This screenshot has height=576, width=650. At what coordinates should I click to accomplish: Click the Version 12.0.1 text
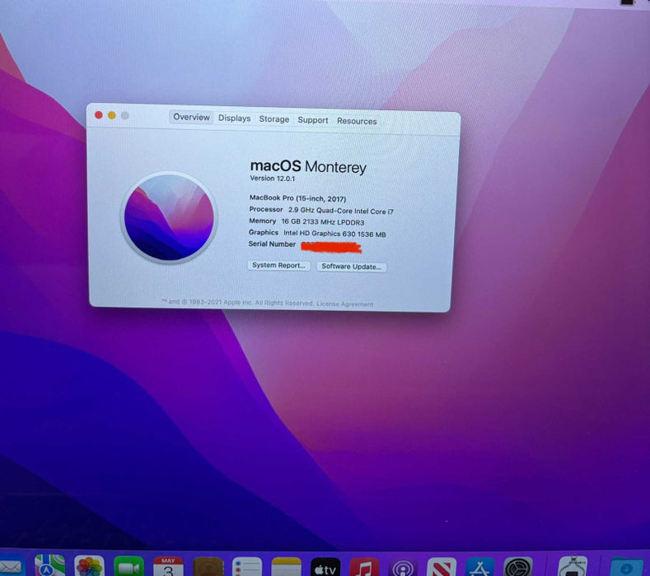coord(273,179)
